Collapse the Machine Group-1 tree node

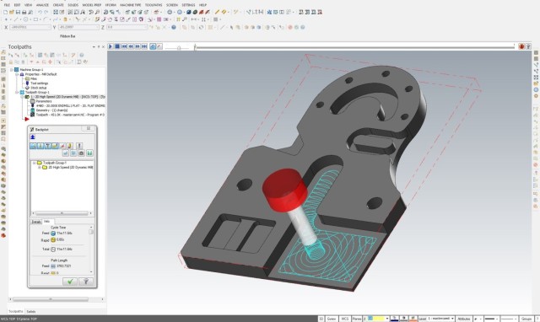point(12,70)
